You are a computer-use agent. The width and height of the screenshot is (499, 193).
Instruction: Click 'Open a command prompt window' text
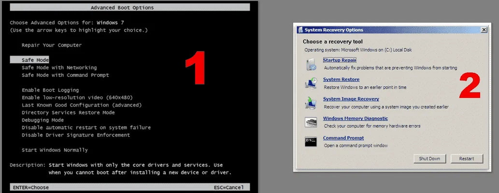click(356, 146)
